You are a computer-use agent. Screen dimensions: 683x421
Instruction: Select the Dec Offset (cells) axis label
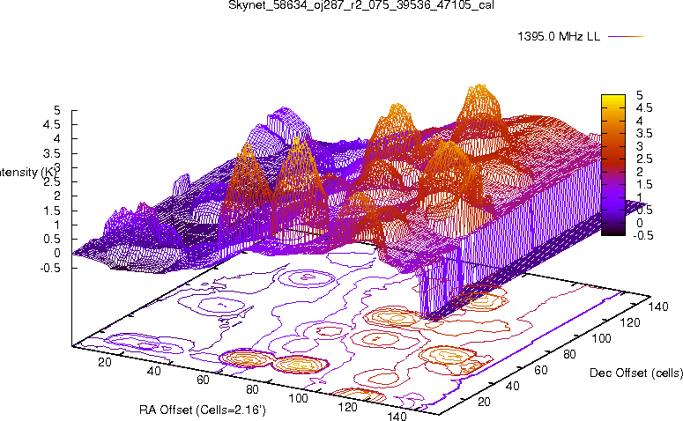(x=636, y=373)
